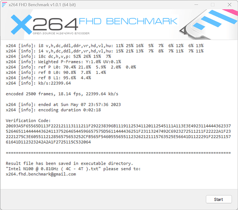
Task: Click the Intel N100 result filename text
Action: tap(54, 169)
